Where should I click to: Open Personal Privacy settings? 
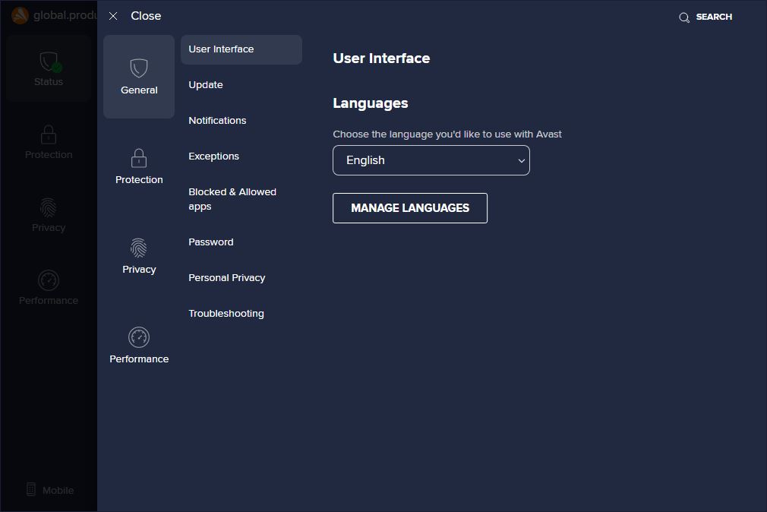click(227, 277)
